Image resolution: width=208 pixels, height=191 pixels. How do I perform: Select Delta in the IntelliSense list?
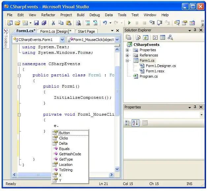pyautogui.click(x=70, y=143)
